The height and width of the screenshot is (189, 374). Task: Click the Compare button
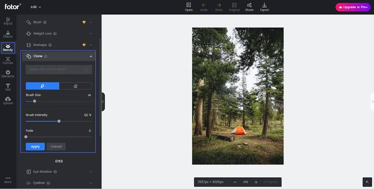[x=271, y=182]
